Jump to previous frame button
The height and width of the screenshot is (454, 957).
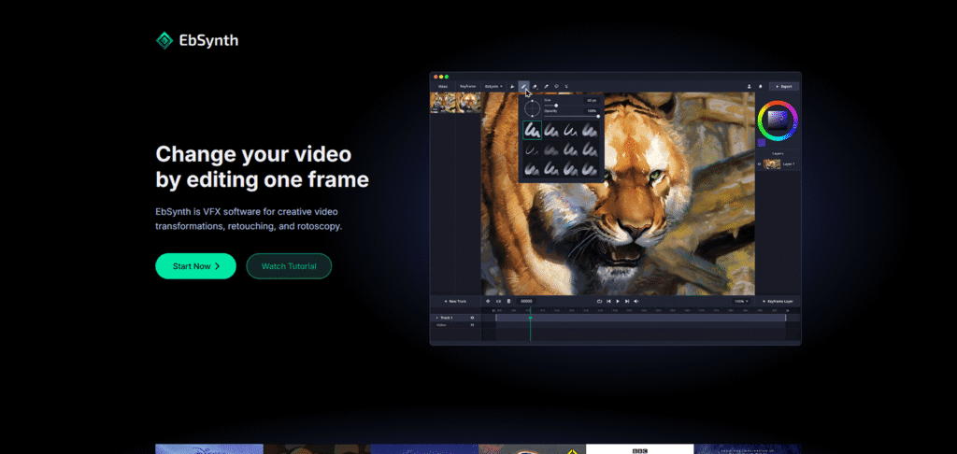(608, 302)
